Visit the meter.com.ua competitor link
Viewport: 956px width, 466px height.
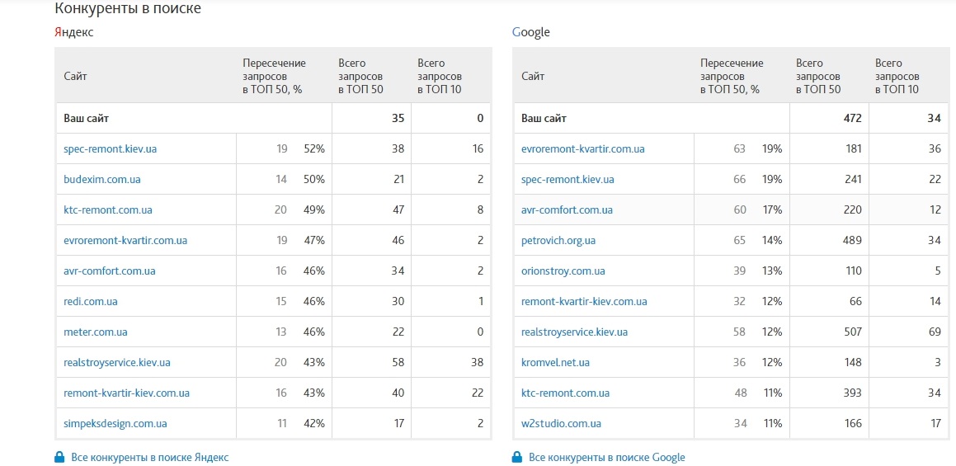click(x=95, y=332)
